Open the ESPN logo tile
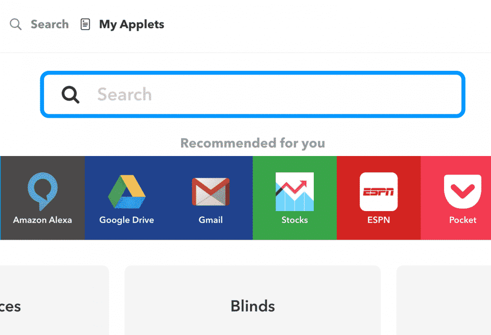 378,191
